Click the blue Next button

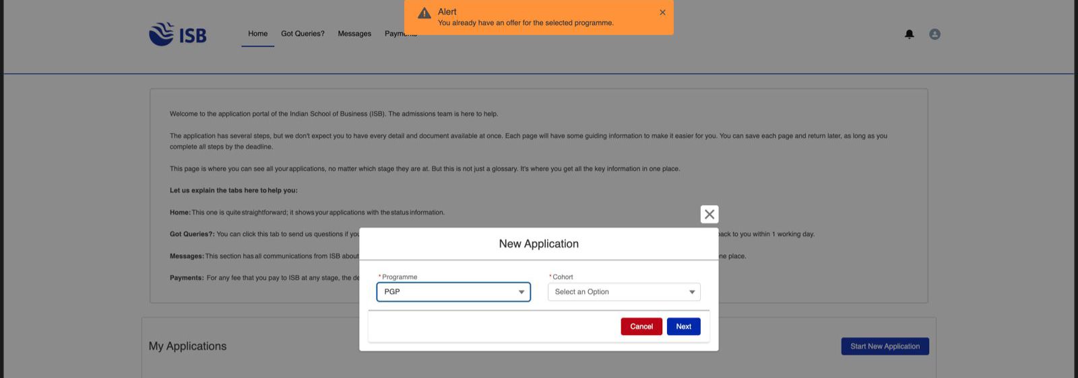point(683,326)
